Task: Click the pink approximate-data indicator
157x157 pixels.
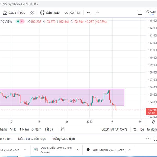Action: tap(22, 21)
